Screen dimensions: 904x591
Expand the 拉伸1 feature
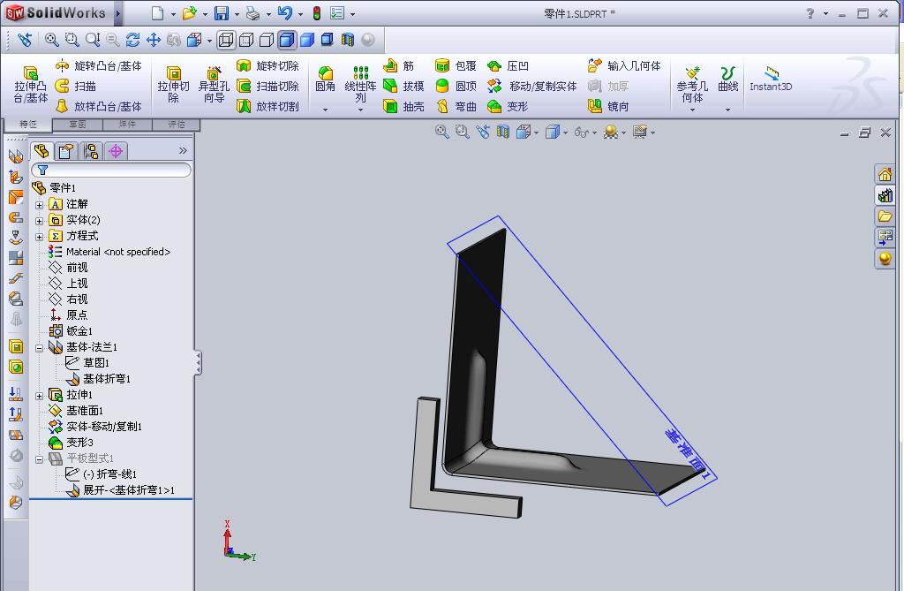pos(39,396)
